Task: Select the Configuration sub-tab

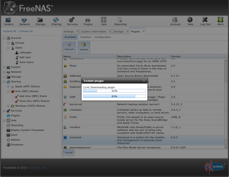Action: coord(102,37)
